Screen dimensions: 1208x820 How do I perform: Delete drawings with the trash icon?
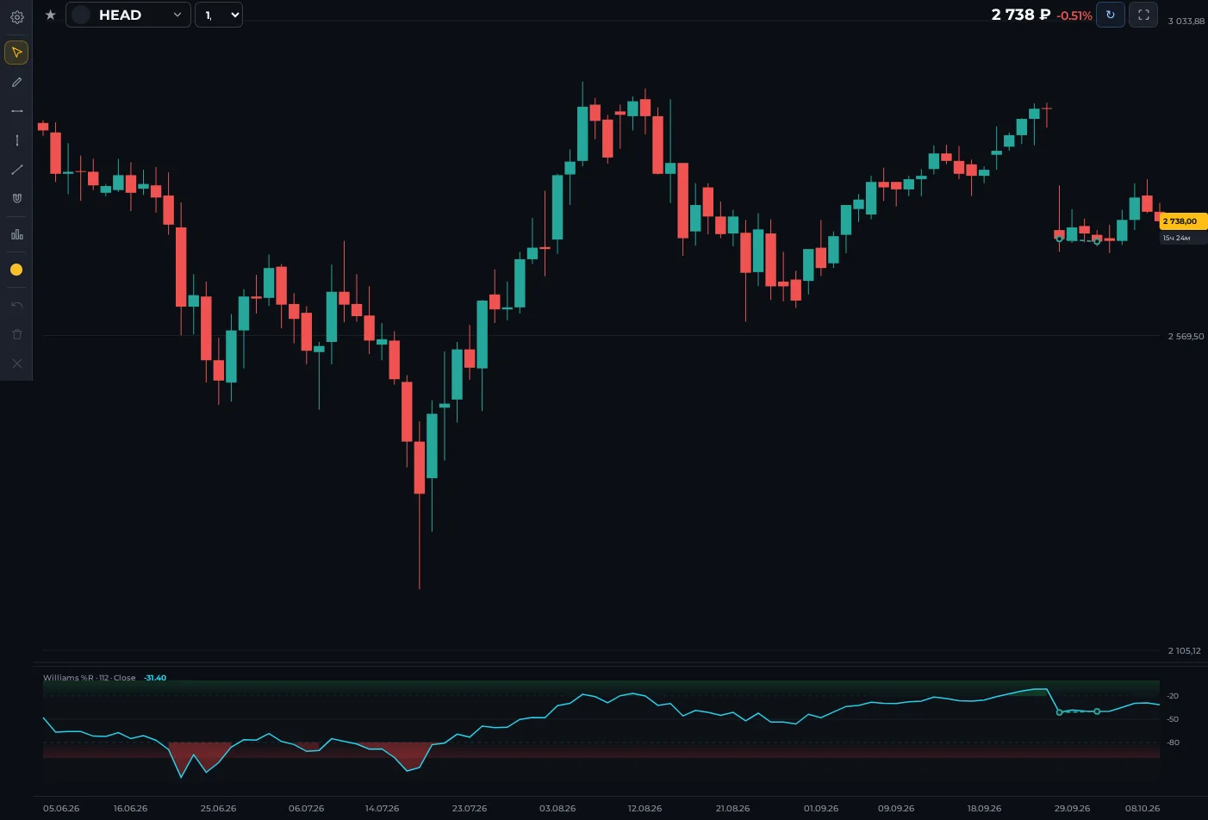(16, 334)
